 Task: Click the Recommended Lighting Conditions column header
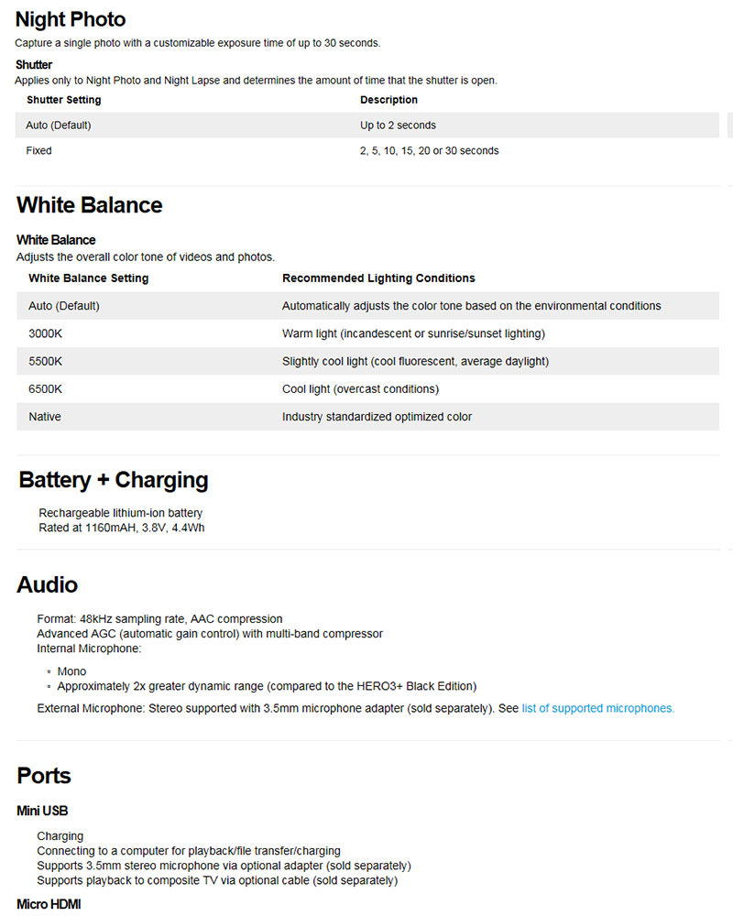tap(378, 278)
